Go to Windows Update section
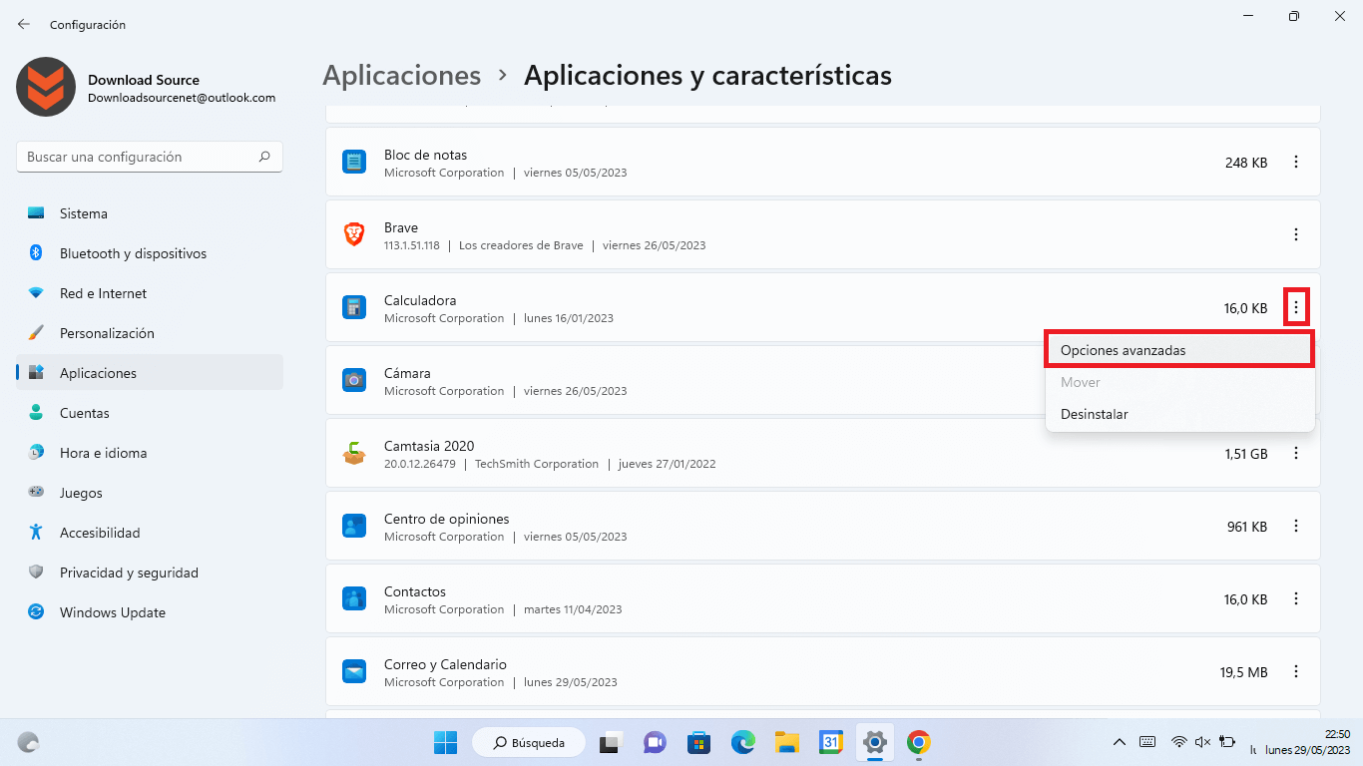The height and width of the screenshot is (766, 1363). click(x=150, y=612)
